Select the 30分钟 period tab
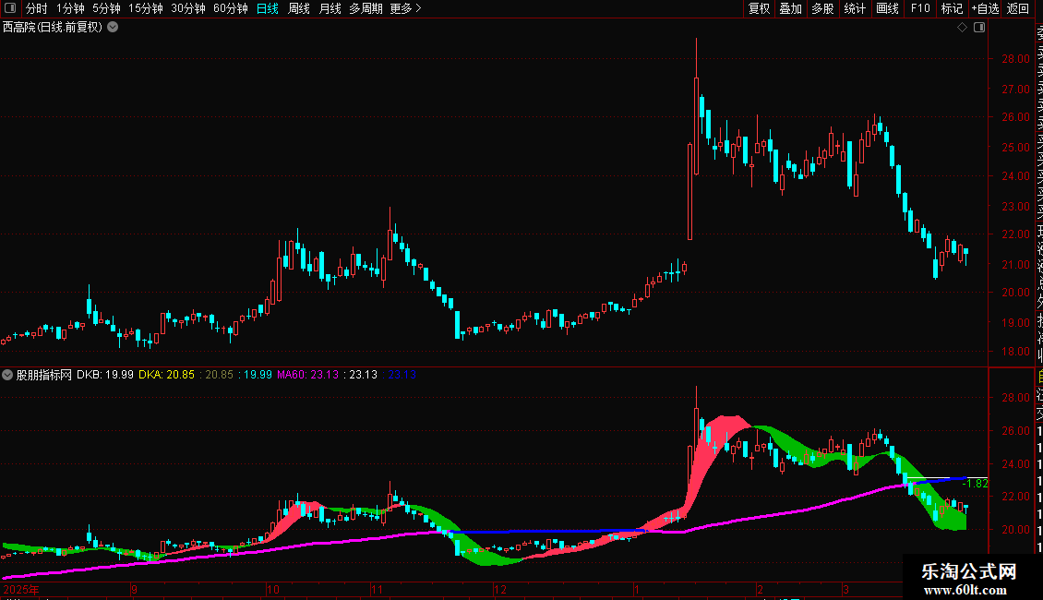 coord(188,8)
